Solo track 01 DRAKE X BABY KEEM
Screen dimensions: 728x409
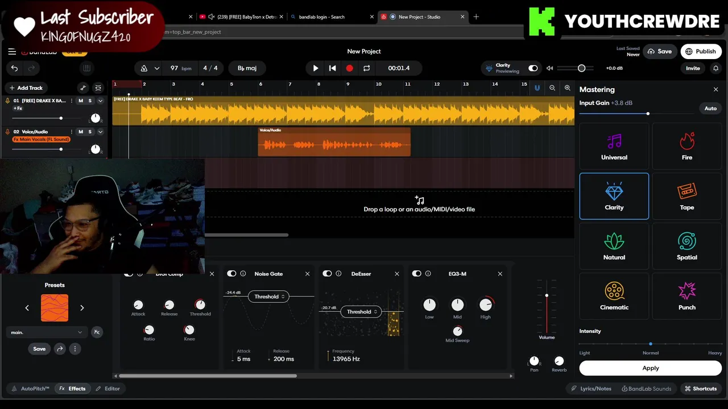click(x=90, y=101)
